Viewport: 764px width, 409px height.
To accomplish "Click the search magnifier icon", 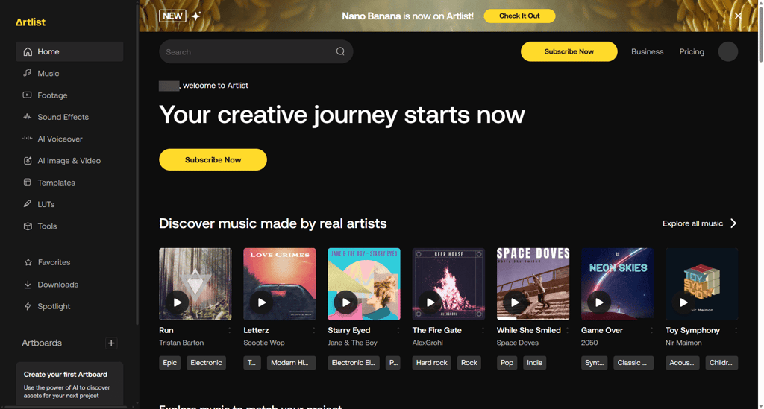I will (340, 51).
